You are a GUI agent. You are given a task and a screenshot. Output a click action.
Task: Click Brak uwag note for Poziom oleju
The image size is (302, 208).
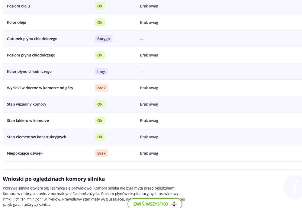[x=149, y=6]
